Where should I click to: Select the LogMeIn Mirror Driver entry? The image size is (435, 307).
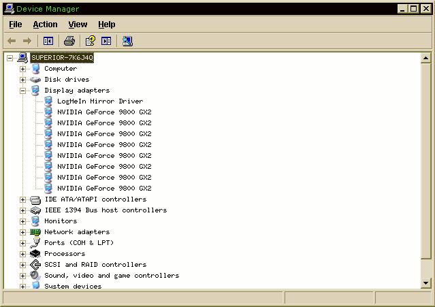[100, 101]
